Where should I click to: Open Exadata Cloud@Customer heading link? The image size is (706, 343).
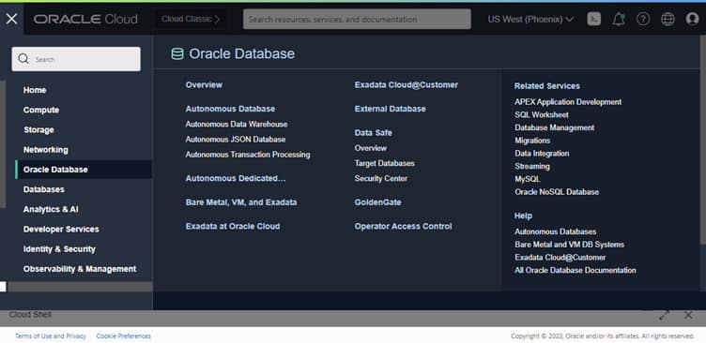(407, 84)
